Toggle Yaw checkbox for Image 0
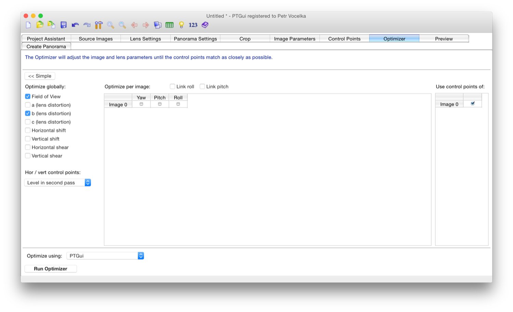 (141, 104)
